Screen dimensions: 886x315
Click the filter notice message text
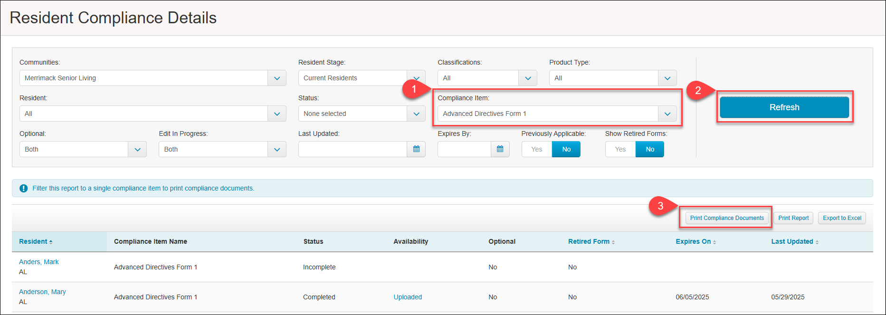pos(143,189)
